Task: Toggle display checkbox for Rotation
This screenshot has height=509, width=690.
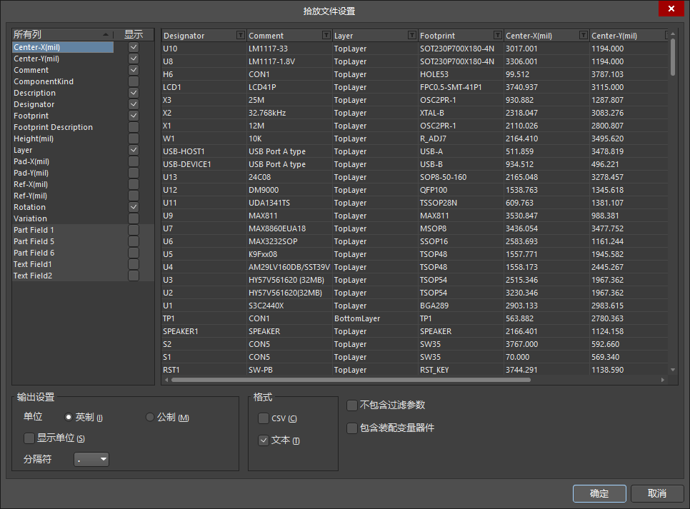Action: (134, 207)
